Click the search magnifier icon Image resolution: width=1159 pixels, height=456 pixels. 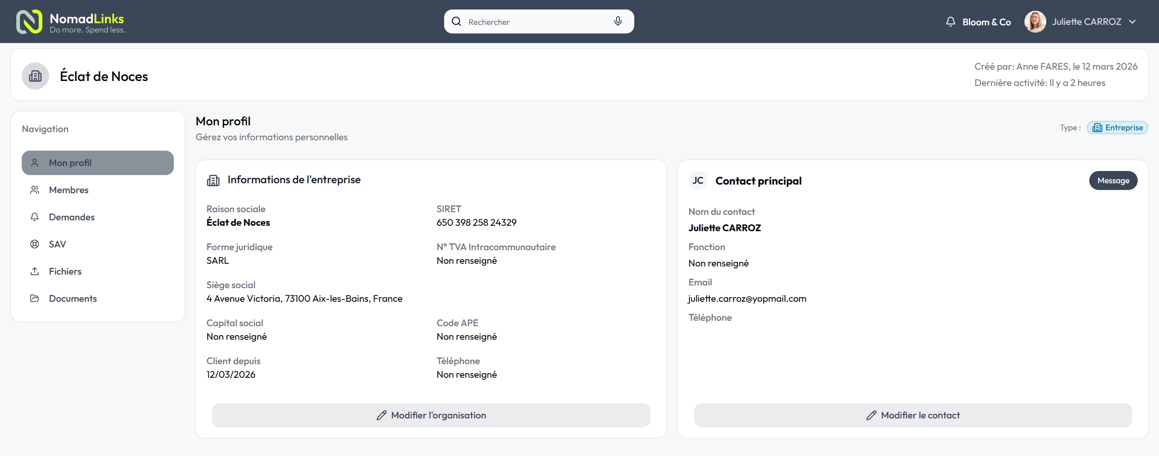[x=456, y=22]
